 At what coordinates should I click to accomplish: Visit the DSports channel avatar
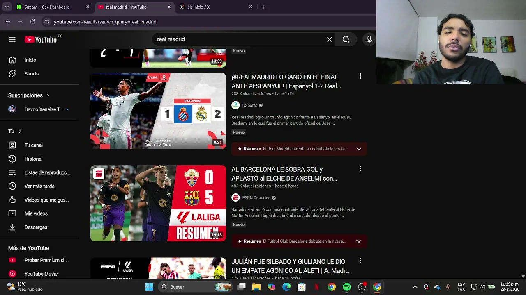[235, 105]
